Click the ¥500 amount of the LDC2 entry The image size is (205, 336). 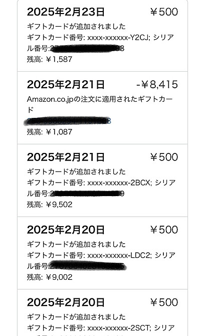coord(164,230)
